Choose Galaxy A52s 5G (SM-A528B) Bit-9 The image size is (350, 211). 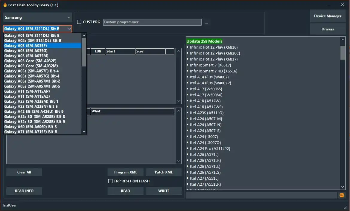[42, 122]
